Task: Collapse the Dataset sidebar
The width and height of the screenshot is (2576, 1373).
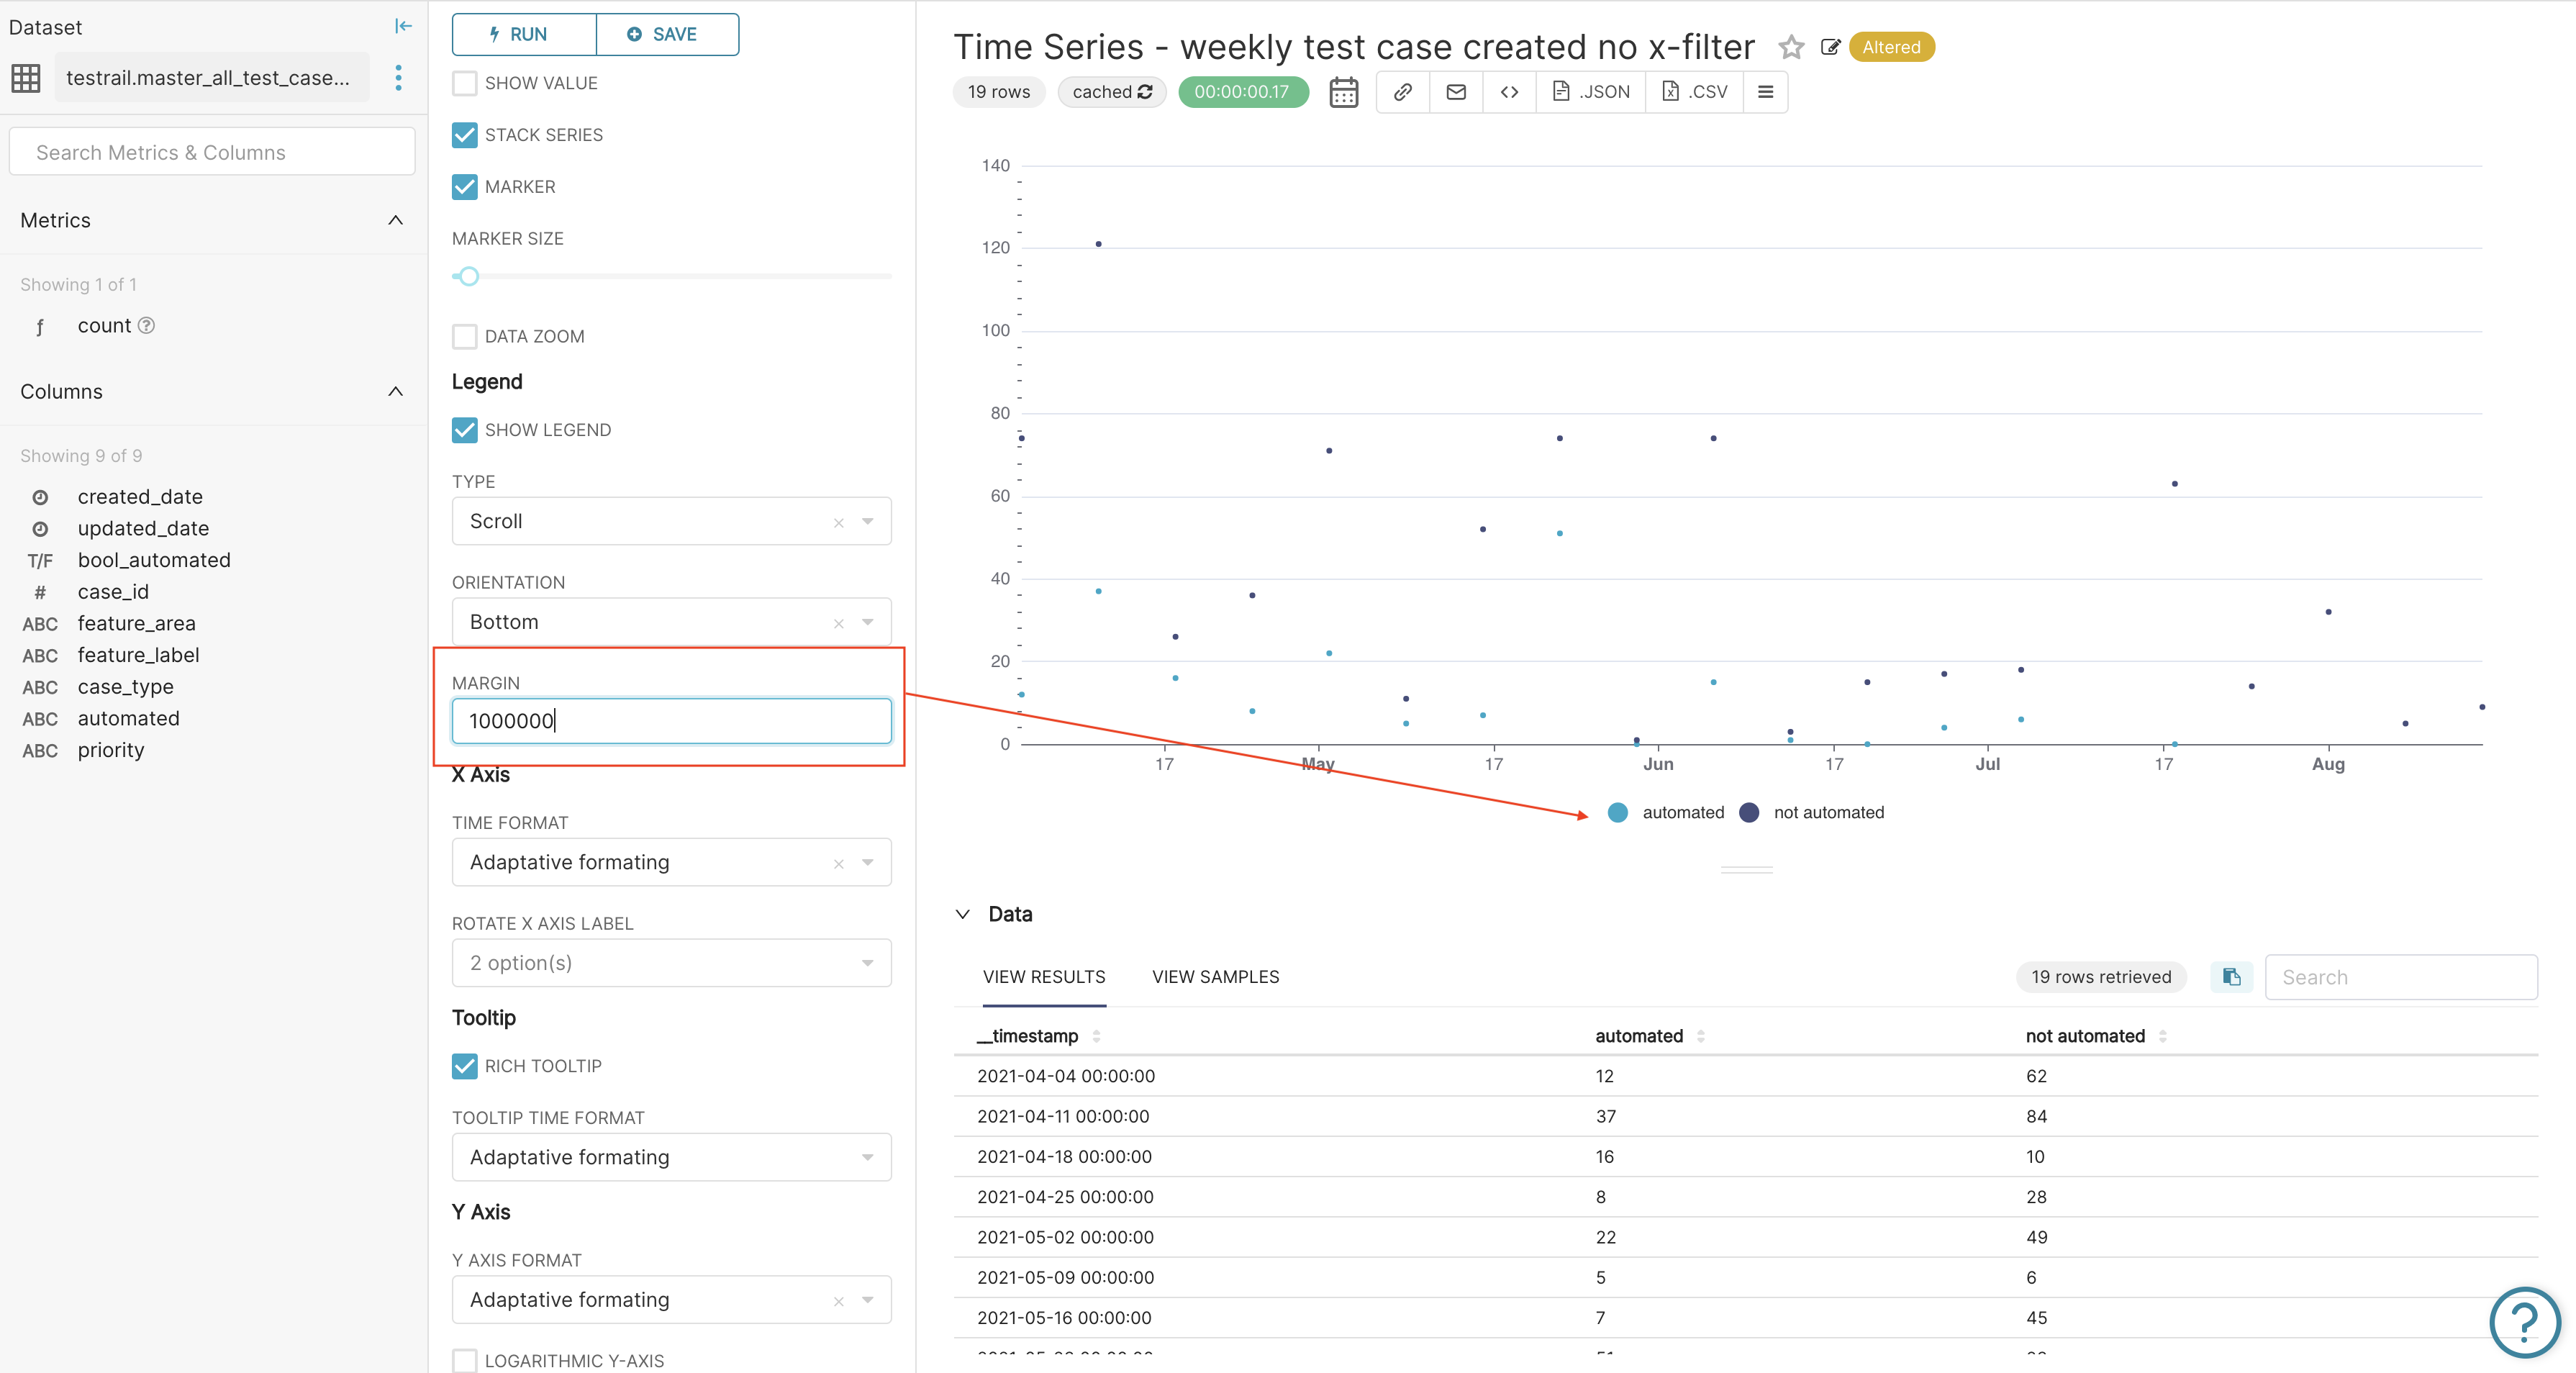Action: click(402, 27)
